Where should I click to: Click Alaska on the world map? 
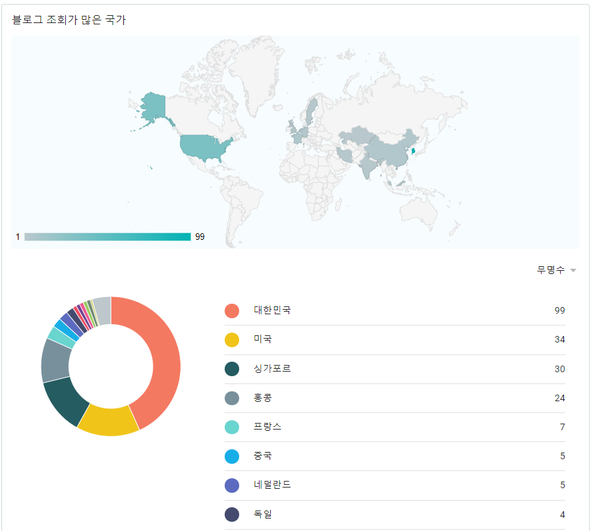pyautogui.click(x=154, y=107)
